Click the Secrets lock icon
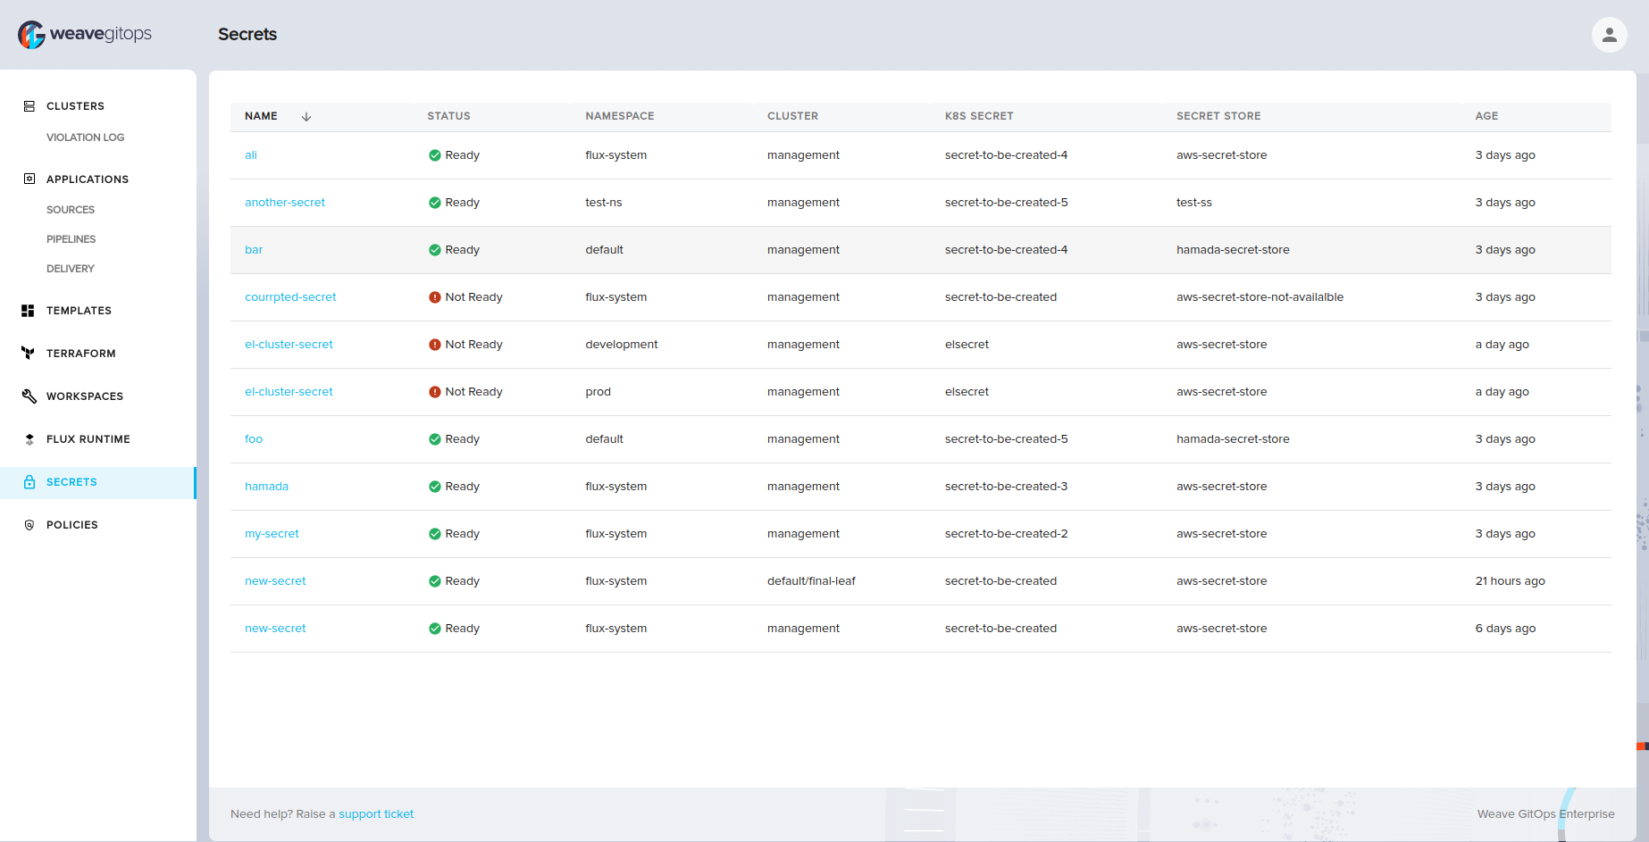1649x842 pixels. [29, 482]
